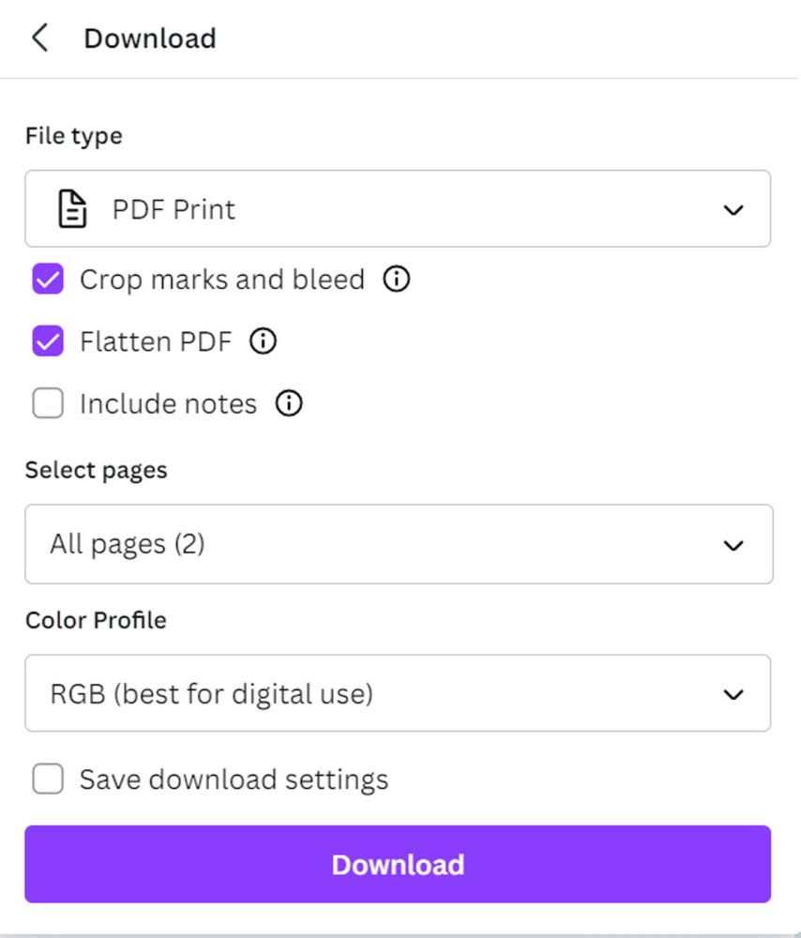Screen dimensions: 801x938
Task: Click the Color Profile chevron arrow
Action: click(733, 694)
